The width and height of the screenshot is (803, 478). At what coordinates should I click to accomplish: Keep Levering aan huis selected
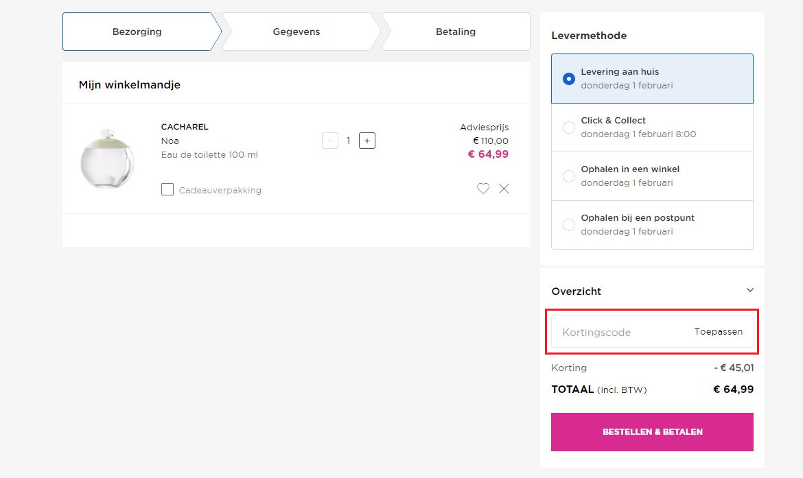click(x=568, y=78)
